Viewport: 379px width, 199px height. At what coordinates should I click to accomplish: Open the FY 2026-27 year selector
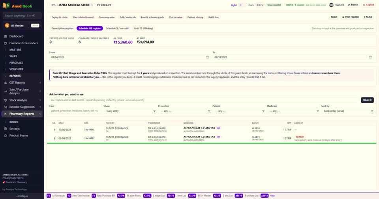(x=104, y=5)
